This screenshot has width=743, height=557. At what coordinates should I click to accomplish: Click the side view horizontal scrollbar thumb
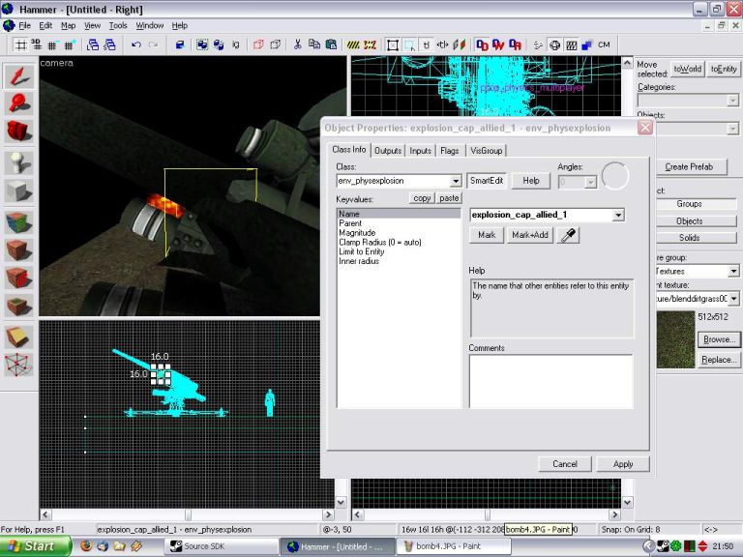(188, 514)
